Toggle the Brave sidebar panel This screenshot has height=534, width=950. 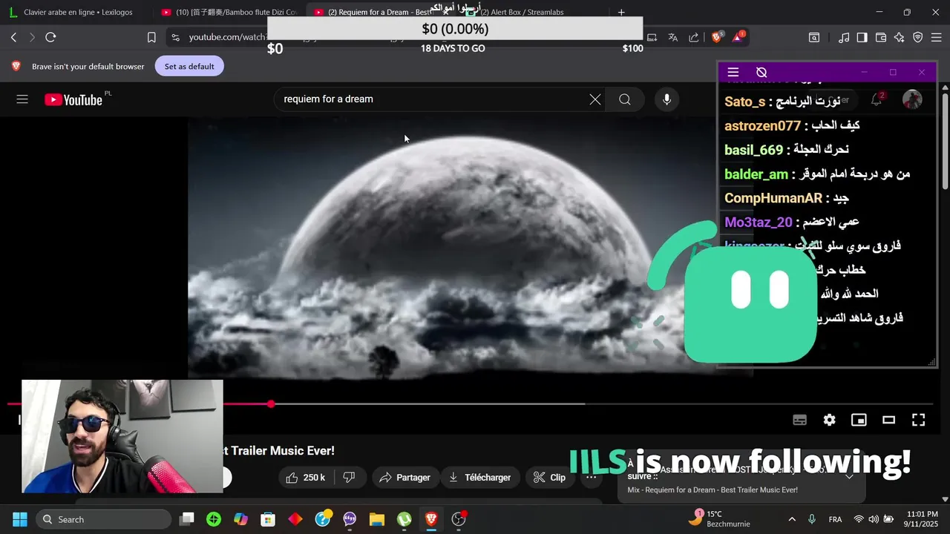coord(862,37)
